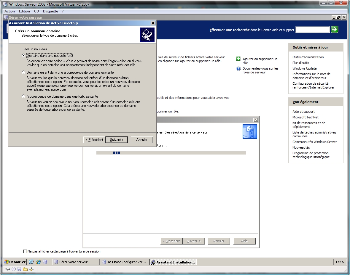350x275 pixels.
Task: Close the Active Directory installation wizard dialog
Action: [x=153, y=23]
